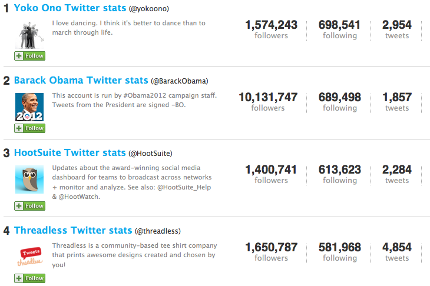Click Threadless Tweets logo avatar

pyautogui.click(x=29, y=257)
